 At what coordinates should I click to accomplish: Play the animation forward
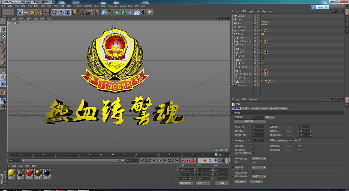159,160
